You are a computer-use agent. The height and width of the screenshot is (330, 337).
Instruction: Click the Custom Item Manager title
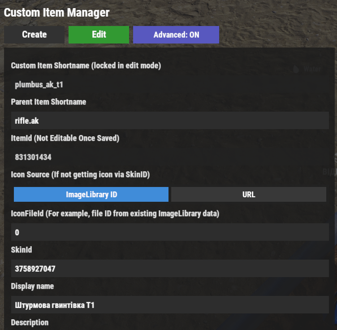coord(56,13)
